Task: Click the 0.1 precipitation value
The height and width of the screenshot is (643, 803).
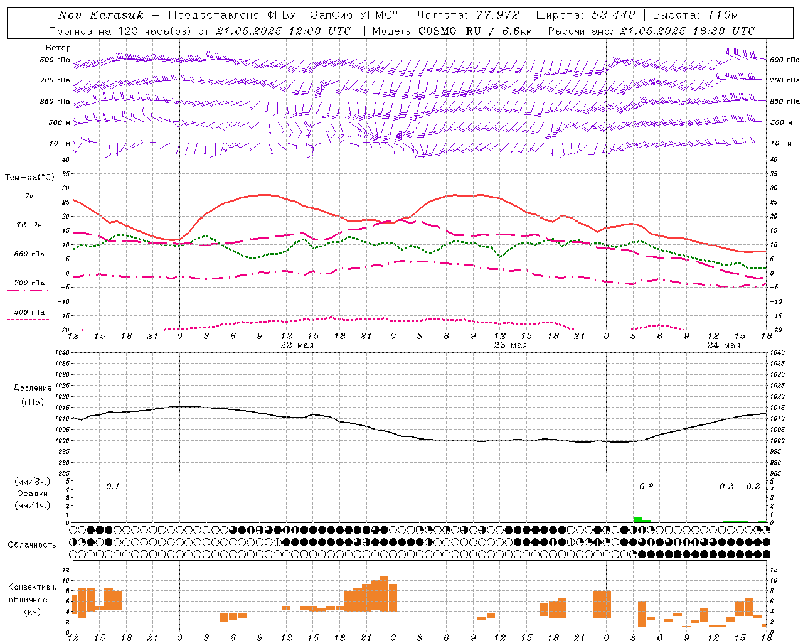Action: 112,487
